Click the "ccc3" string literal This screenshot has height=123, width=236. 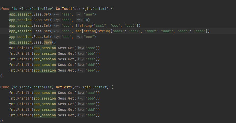pos(130,25)
